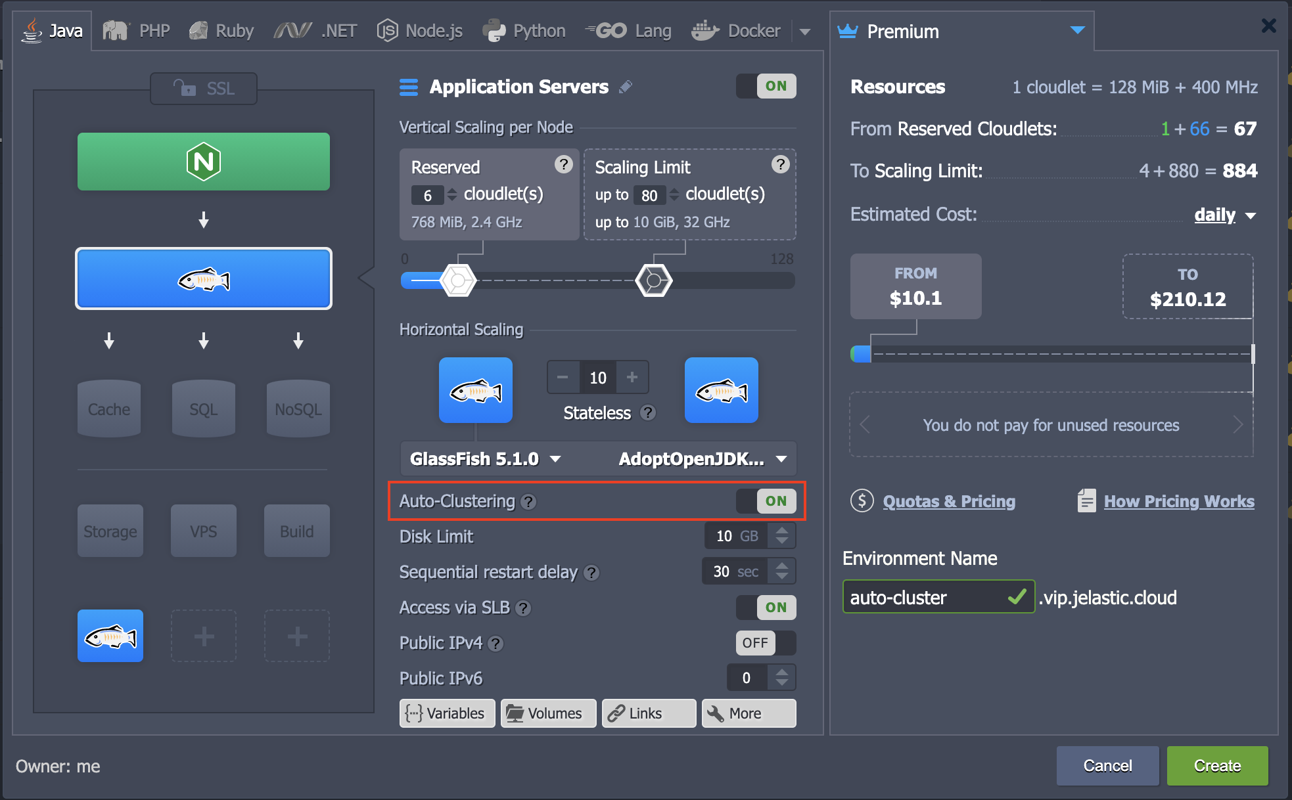Image resolution: width=1292 pixels, height=800 pixels.
Task: Open the Links settings
Action: coord(649,713)
